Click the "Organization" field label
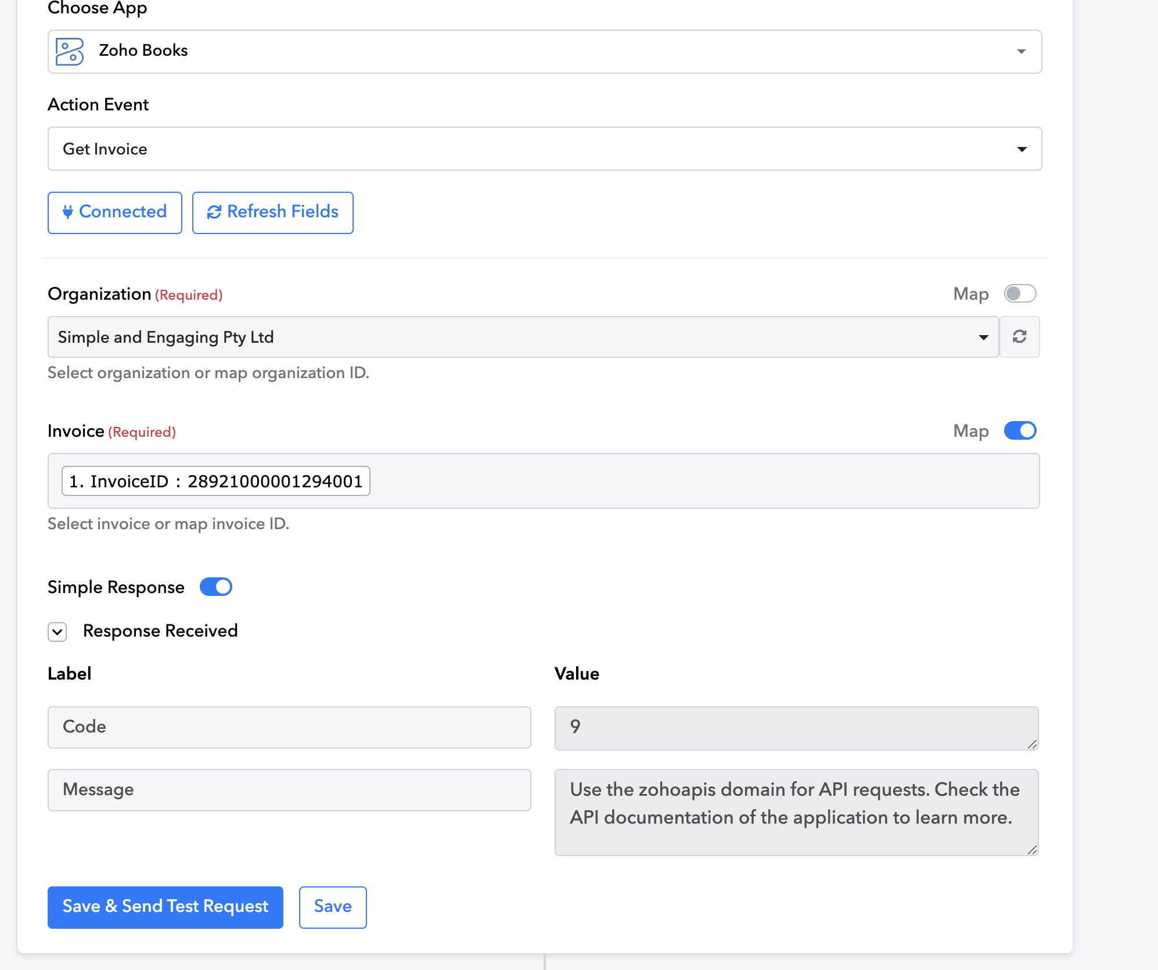This screenshot has height=970, width=1158. click(99, 294)
